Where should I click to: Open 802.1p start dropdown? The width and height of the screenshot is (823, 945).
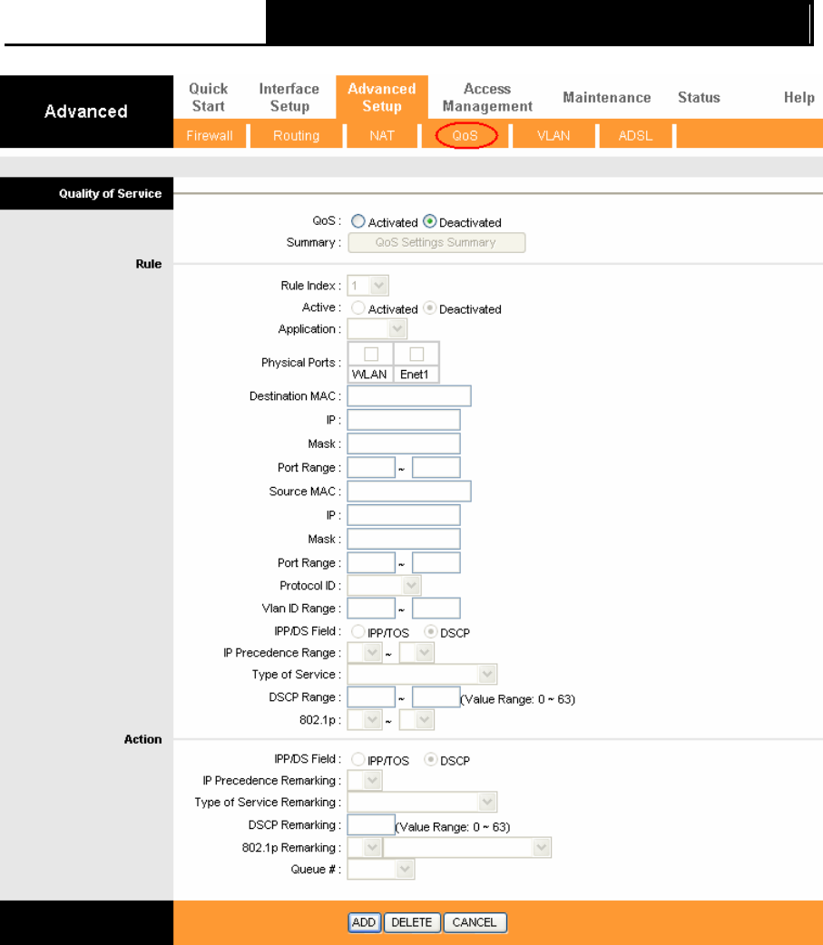[365, 719]
